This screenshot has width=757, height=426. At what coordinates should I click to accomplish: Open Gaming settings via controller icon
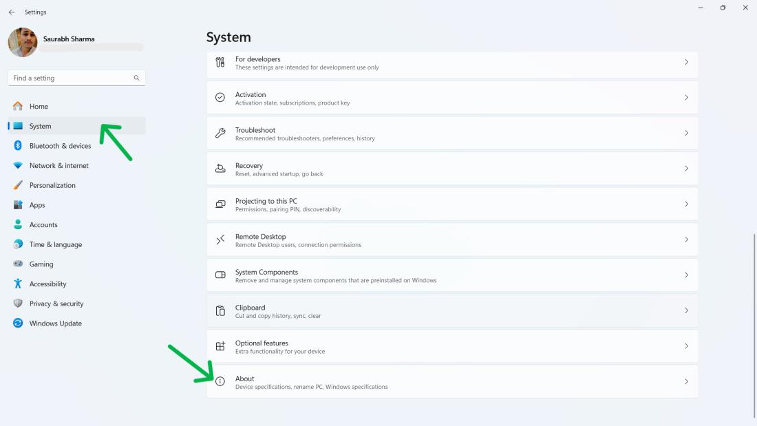point(17,264)
